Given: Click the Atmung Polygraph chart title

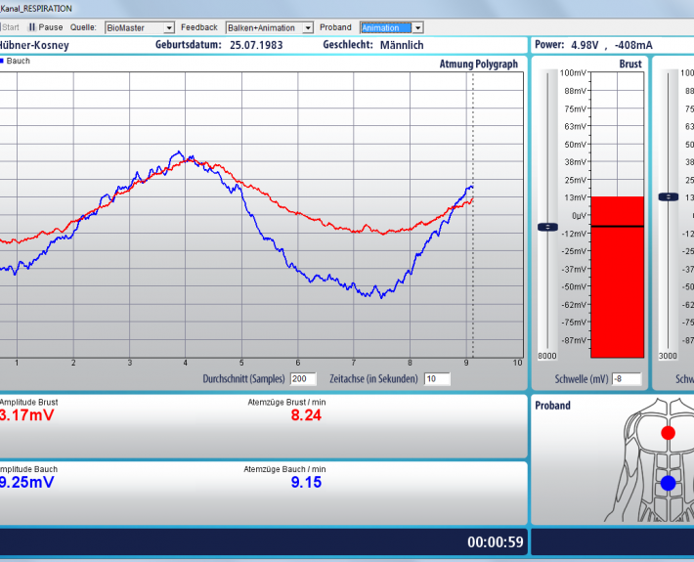Looking at the screenshot, I should (478, 64).
